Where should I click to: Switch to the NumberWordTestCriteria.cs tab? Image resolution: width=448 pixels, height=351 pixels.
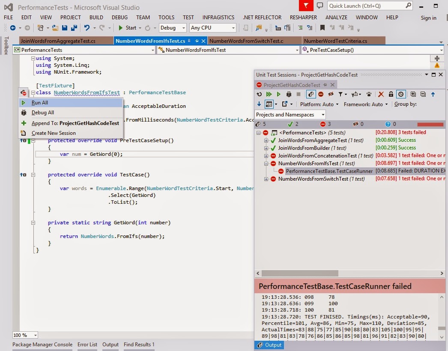click(x=344, y=41)
